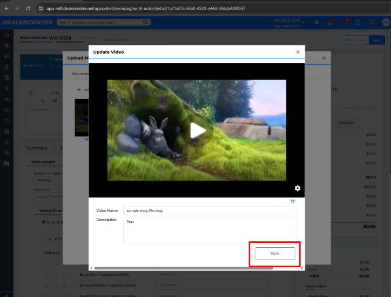
Task: Open the Print dropdown button
Action: coord(354,40)
